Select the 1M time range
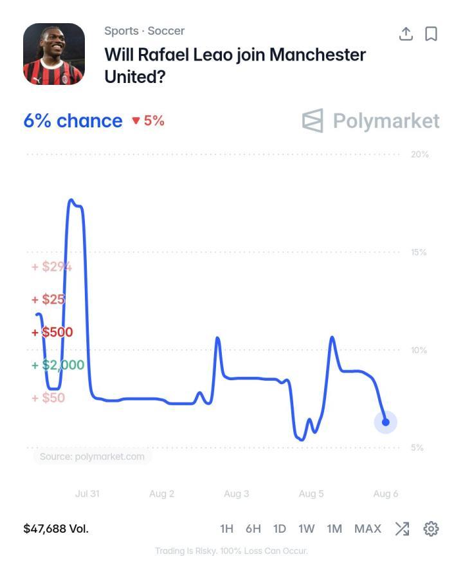The width and height of the screenshot is (463, 579). click(x=334, y=529)
